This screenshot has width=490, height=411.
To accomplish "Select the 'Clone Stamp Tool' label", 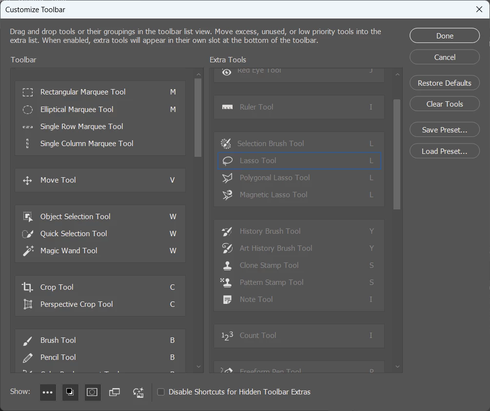I will tap(269, 265).
